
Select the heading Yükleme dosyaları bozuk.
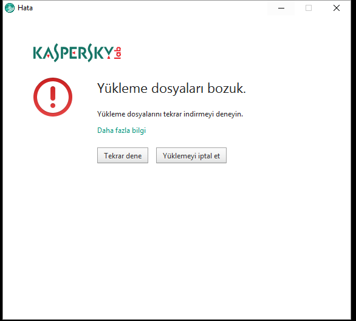coord(171,88)
